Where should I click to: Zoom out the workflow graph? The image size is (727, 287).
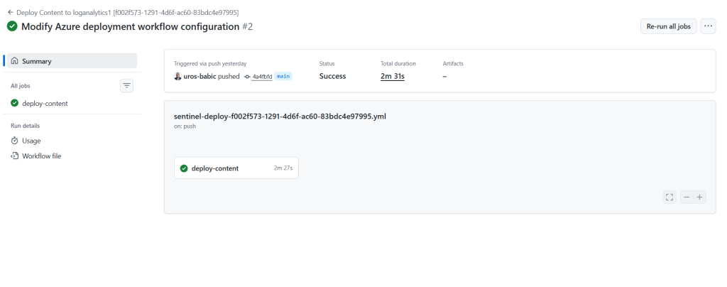[687, 197]
